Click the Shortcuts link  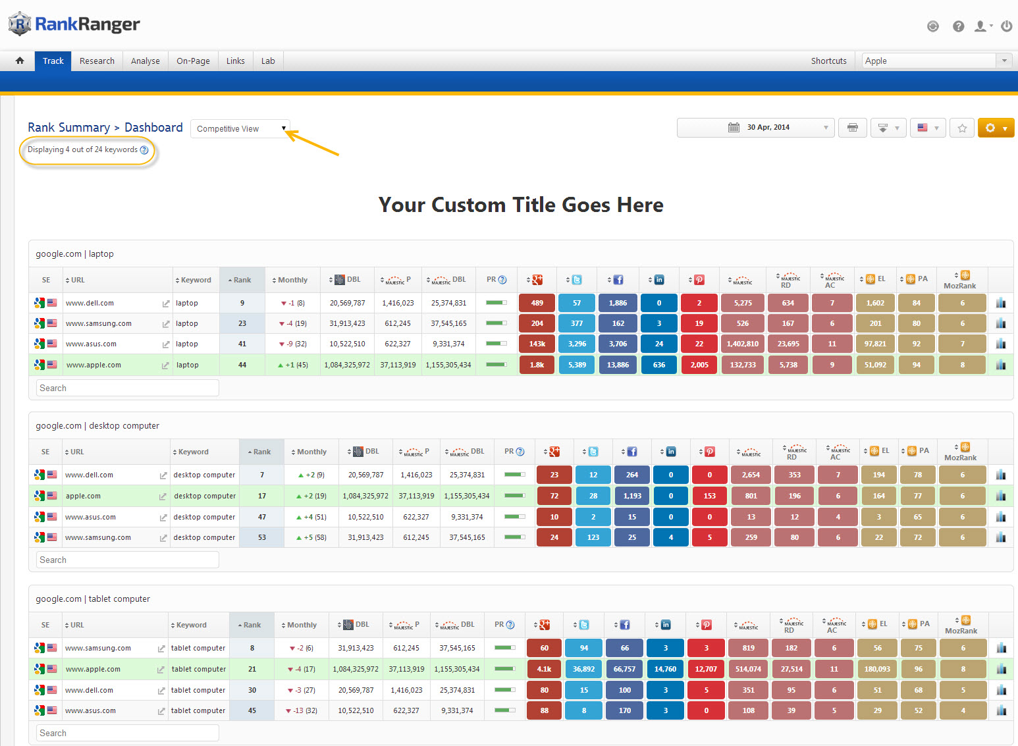[828, 61]
